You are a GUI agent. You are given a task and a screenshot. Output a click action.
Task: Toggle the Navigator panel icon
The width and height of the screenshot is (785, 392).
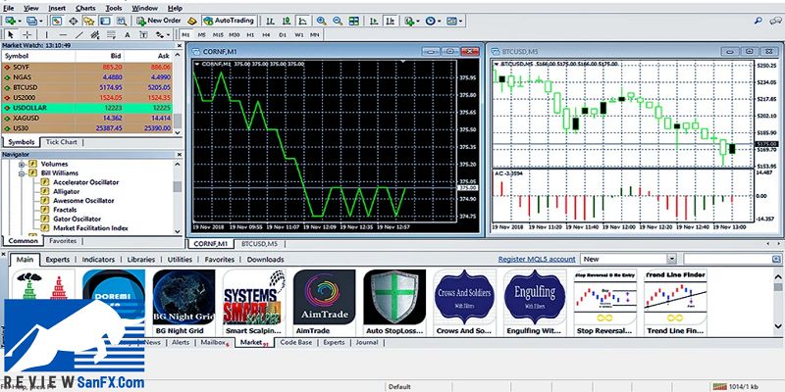tap(89, 21)
